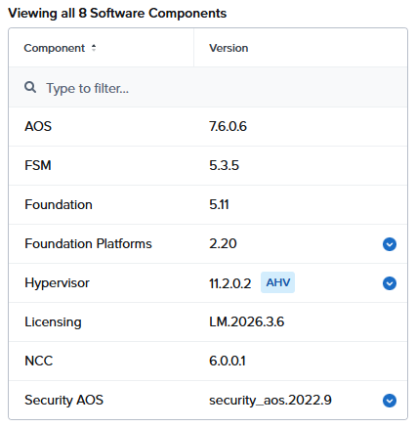Select the Hypervisor component name
Image resolution: width=416 pixels, height=427 pixels.
[x=57, y=283]
